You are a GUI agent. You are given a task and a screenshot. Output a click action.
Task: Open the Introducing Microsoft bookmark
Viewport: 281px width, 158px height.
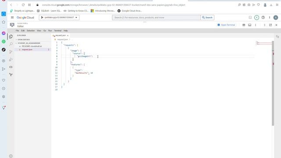point(103,11)
